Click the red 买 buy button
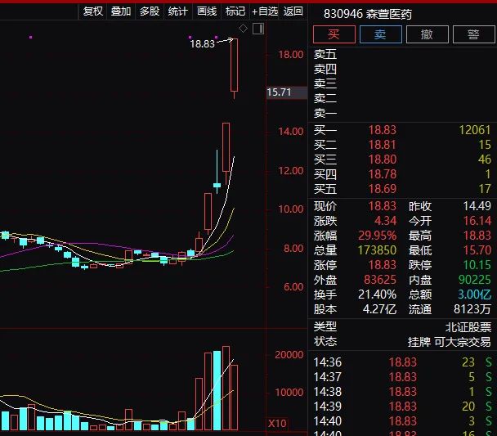This screenshot has height=436, width=497. coord(334,34)
